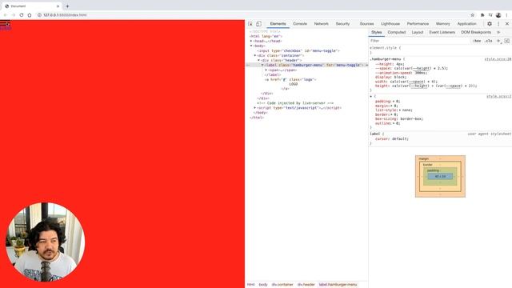Select the Elements tab
The image size is (512, 288).
(278, 24)
